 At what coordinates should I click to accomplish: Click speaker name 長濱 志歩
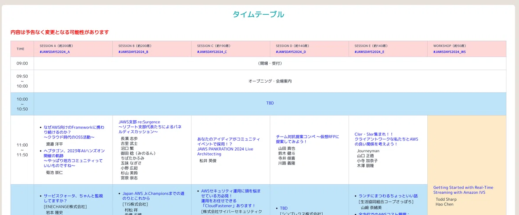(x=129, y=138)
